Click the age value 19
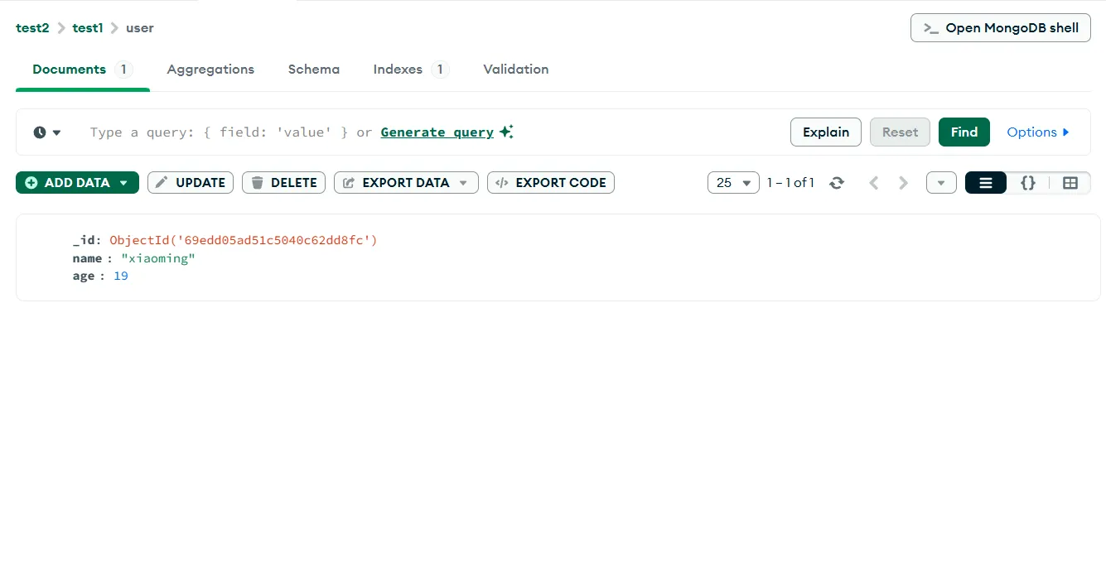The image size is (1106, 567). [x=121, y=276]
